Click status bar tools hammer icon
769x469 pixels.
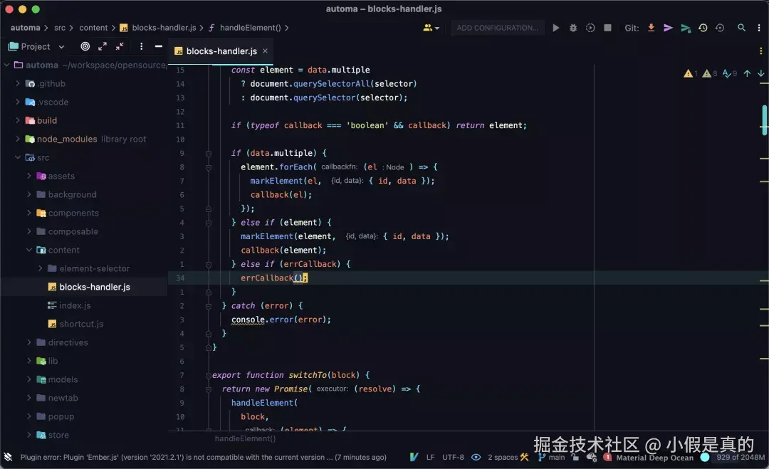(x=524, y=457)
